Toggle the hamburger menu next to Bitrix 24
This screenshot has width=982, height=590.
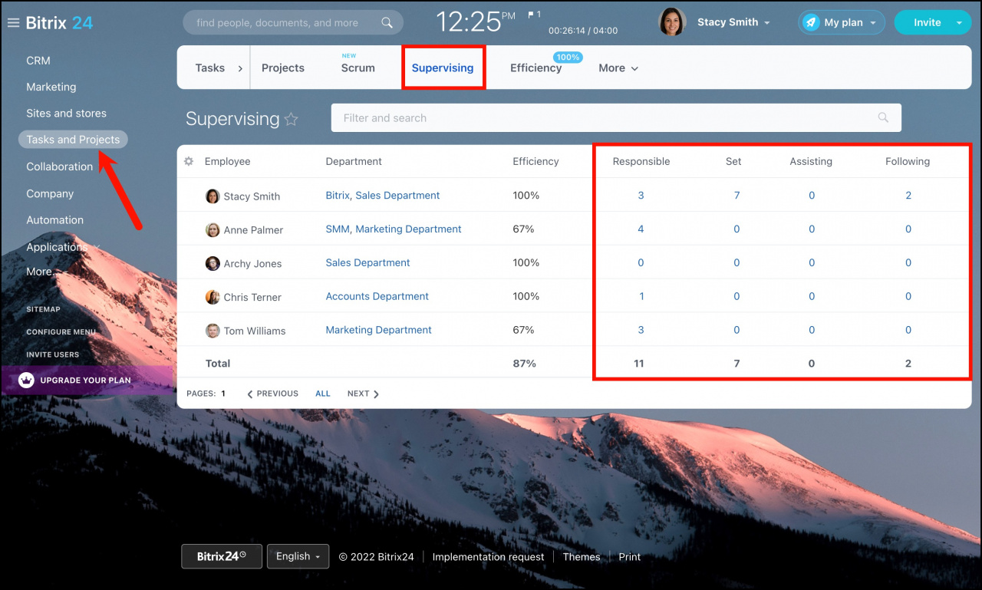pyautogui.click(x=13, y=23)
